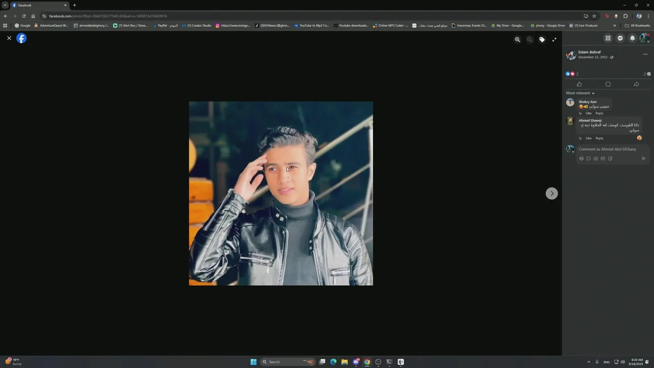Open Ahmed Shawqi's profile name
654x368 pixels.
pyautogui.click(x=590, y=121)
